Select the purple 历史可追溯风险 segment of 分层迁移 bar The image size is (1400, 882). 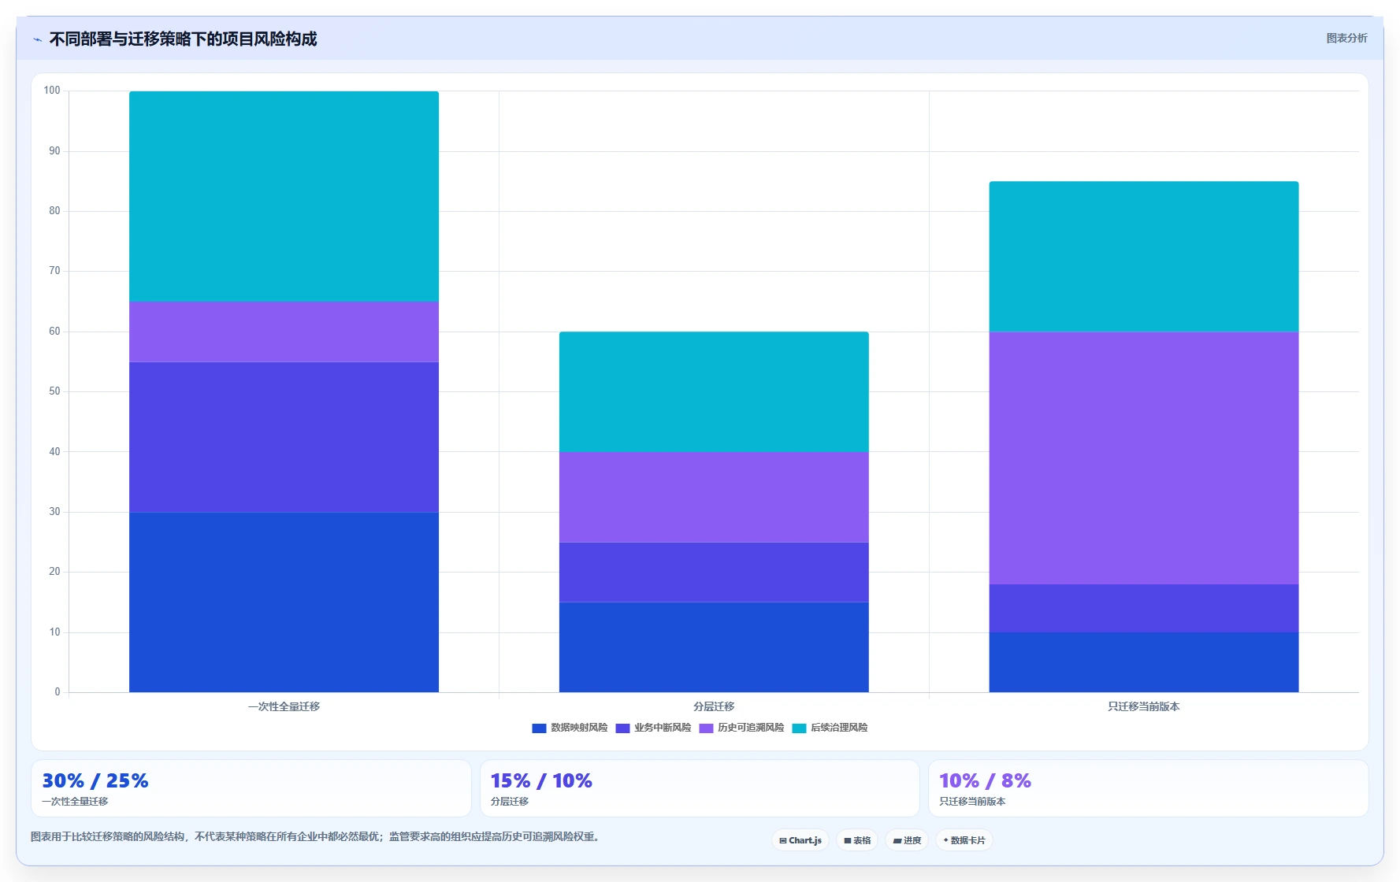[x=714, y=497]
